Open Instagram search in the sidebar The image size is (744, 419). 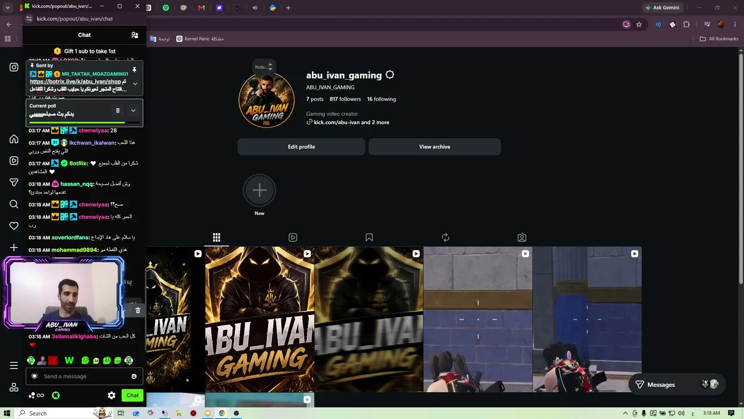pos(14,204)
